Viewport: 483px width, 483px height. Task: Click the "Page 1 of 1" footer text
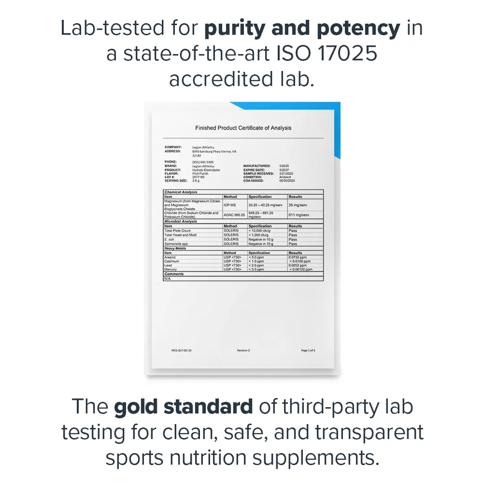pyautogui.click(x=308, y=350)
